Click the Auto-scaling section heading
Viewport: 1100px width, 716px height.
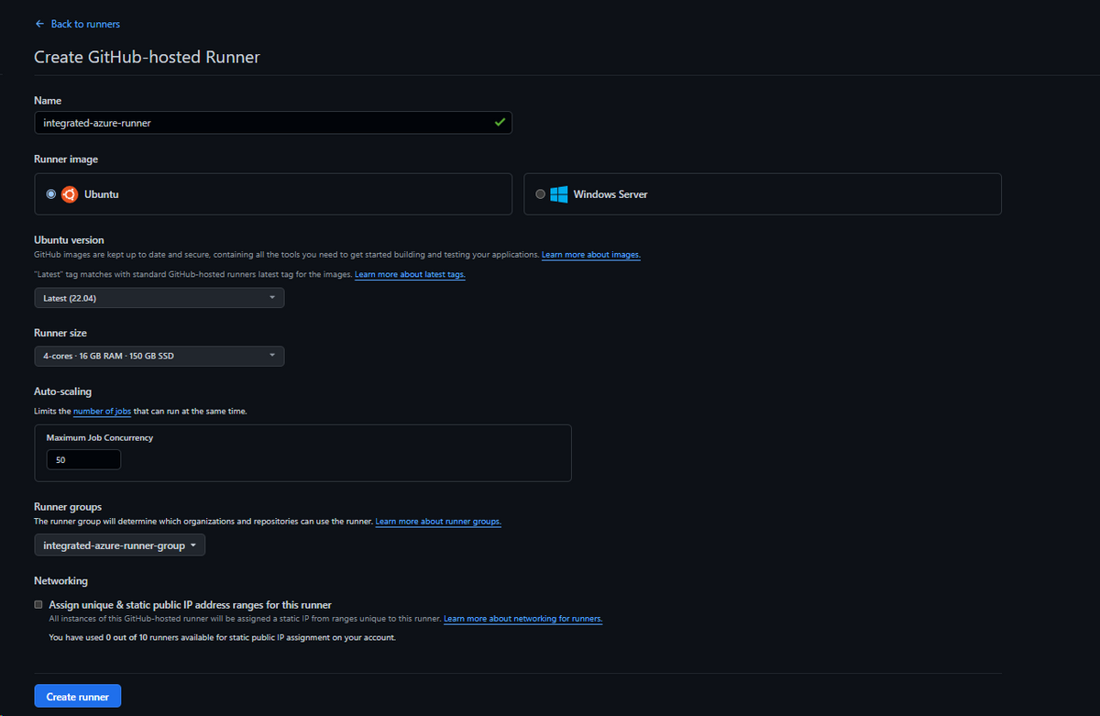[x=63, y=391]
